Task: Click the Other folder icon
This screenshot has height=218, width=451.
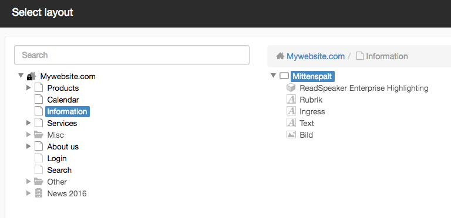Action: [x=39, y=182]
